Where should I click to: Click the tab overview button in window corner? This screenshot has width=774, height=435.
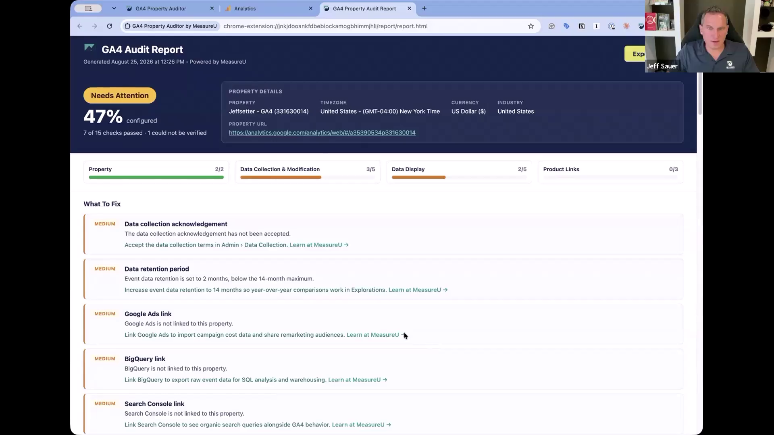coord(88,8)
